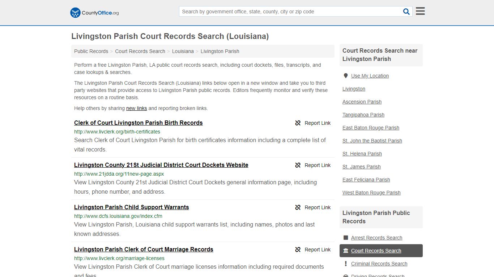The image size is (494, 277).
Task: Open Livingston Parish Clerk of Court Marriage Records
Action: [x=144, y=249]
